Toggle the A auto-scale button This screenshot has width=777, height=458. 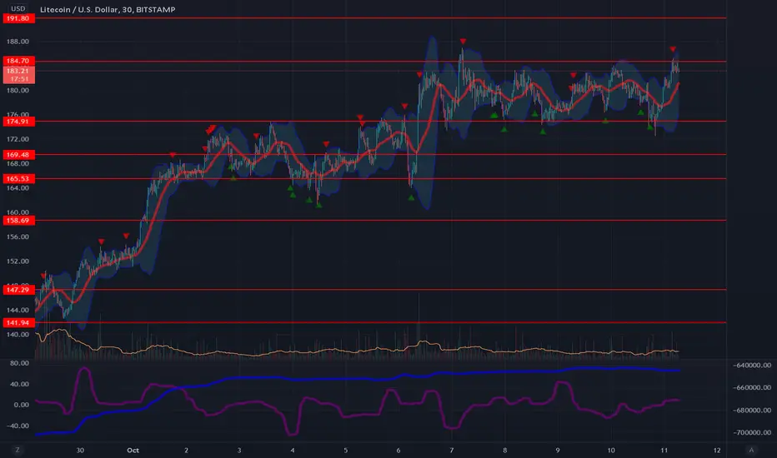click(x=751, y=450)
